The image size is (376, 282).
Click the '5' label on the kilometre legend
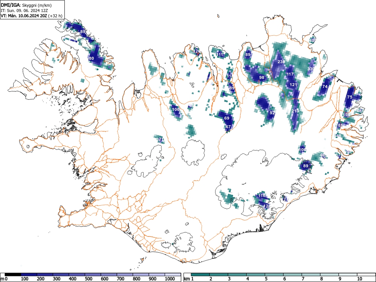tap(266, 279)
